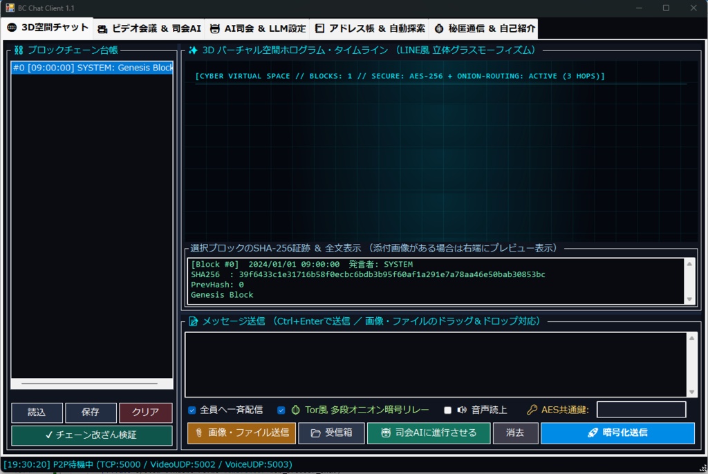The height and width of the screenshot is (474, 708).
Task: Click the paperclip icon on 画像・ファイル送信 button
Action: pos(198,433)
